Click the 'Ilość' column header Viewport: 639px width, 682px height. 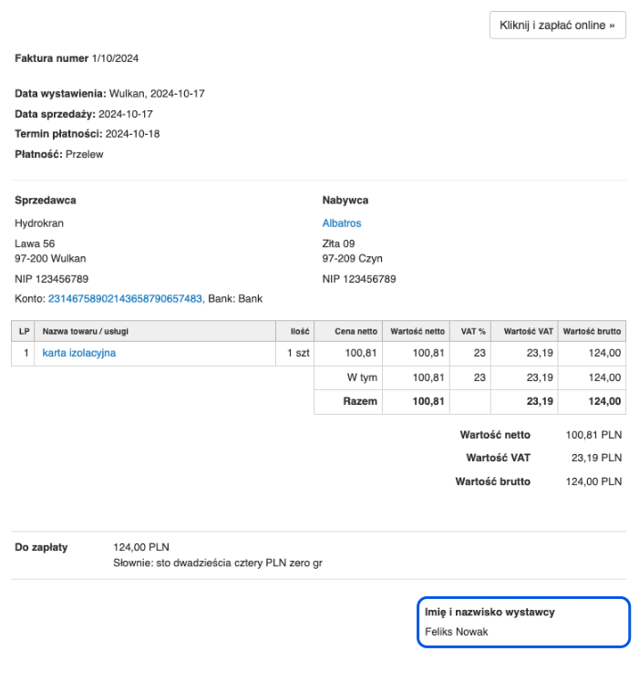point(295,332)
